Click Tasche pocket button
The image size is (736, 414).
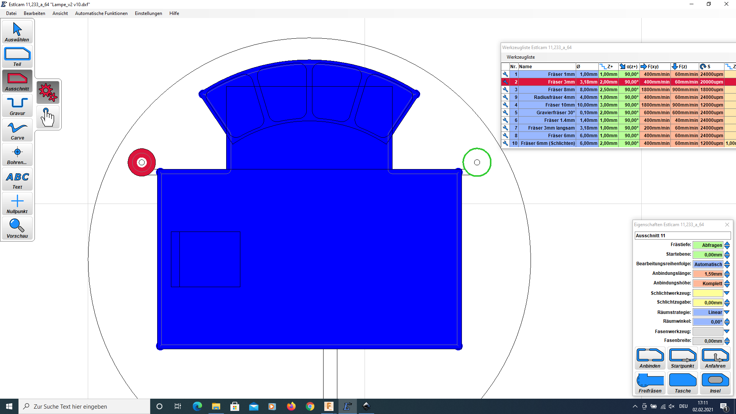[683, 383]
